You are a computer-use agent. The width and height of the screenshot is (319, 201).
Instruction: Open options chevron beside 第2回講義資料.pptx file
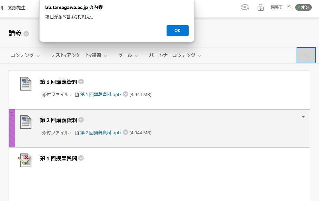click(x=126, y=132)
